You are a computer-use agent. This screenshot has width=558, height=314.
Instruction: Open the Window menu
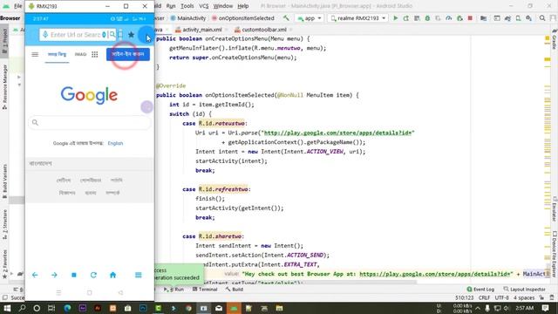point(223,6)
